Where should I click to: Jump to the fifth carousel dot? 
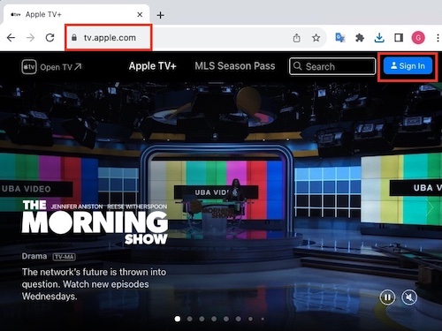(226, 319)
